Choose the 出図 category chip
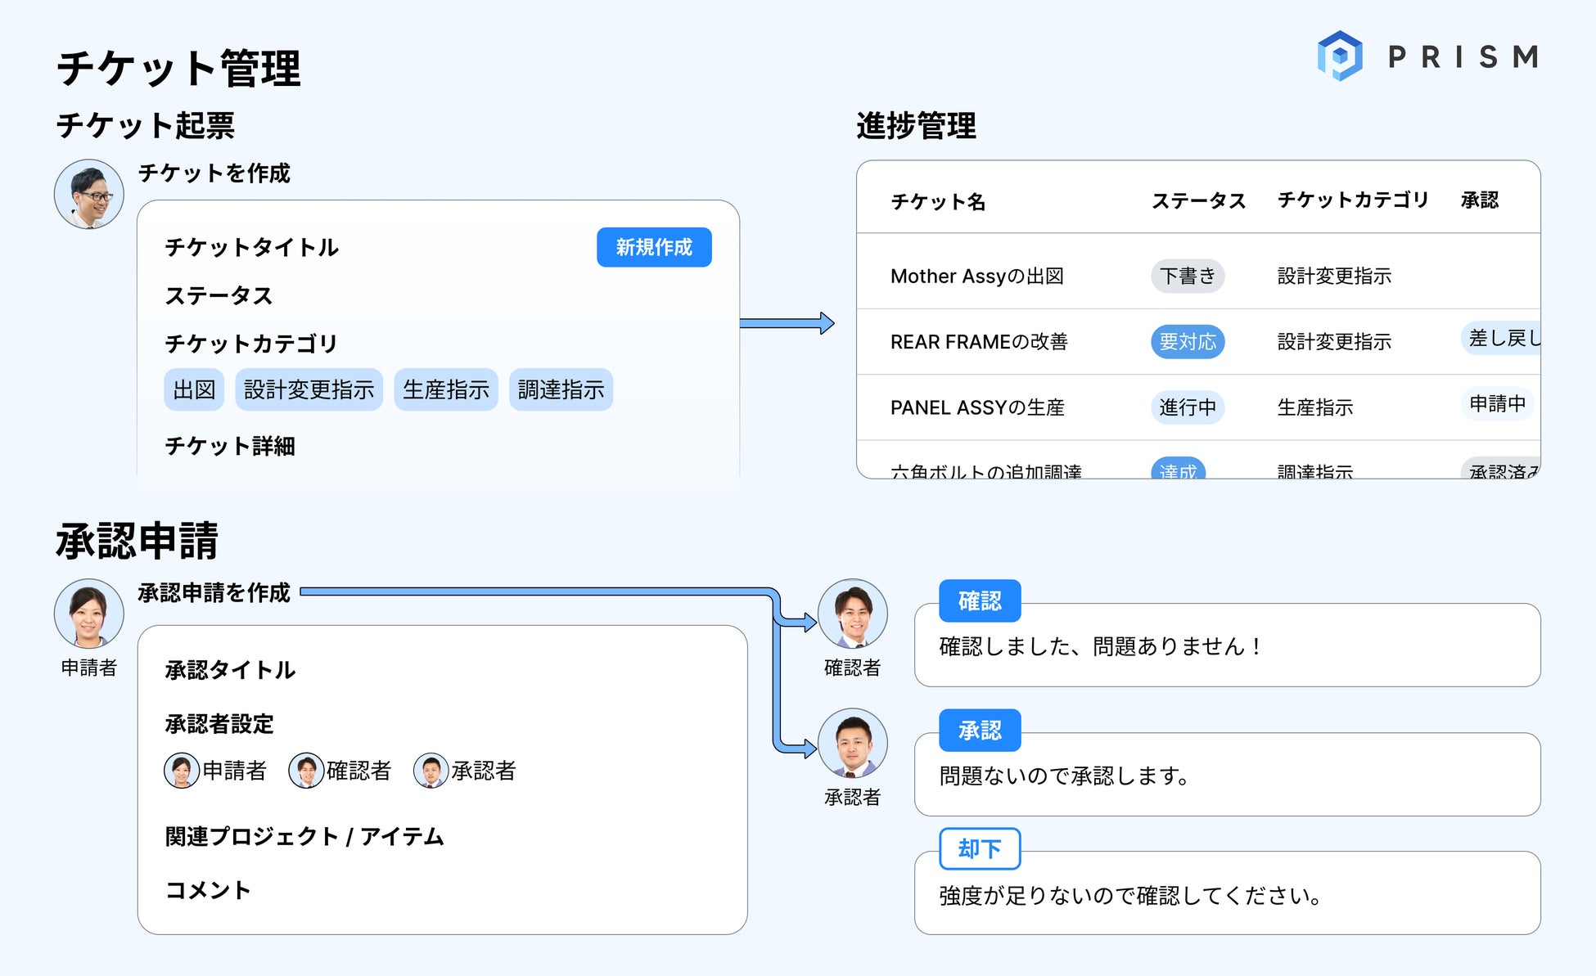Viewport: 1596px width, 976px height. coord(194,389)
